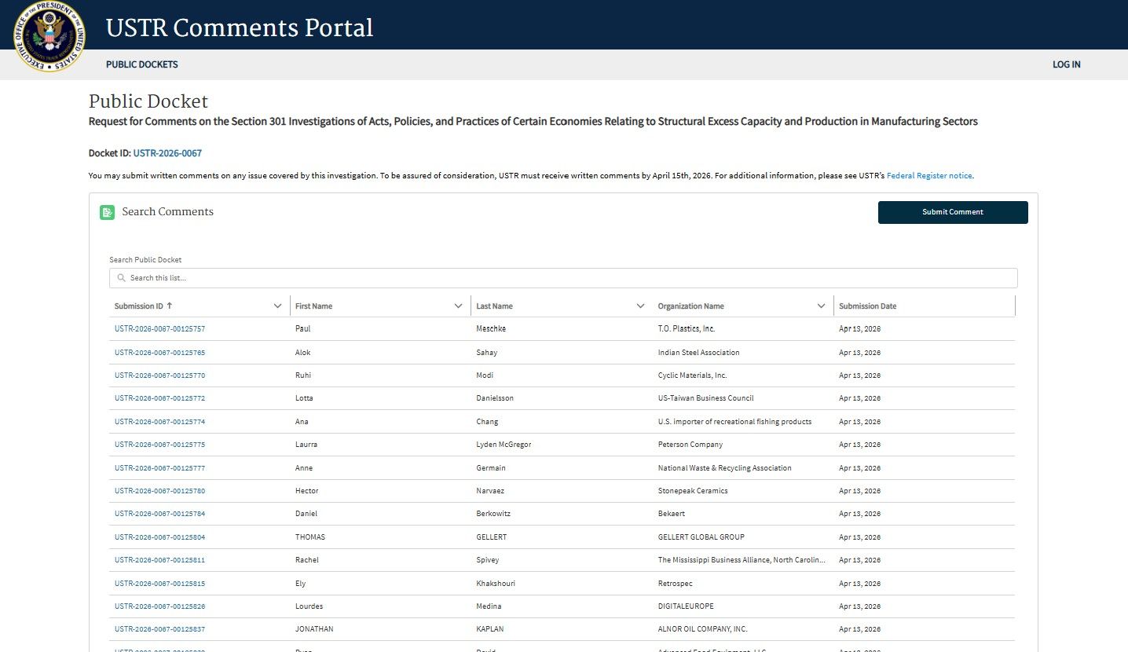This screenshot has height=652, width=1128.
Task: Open submission USTR-2026-0067-00125826 from DIGITALEUROPE
Action: point(159,606)
